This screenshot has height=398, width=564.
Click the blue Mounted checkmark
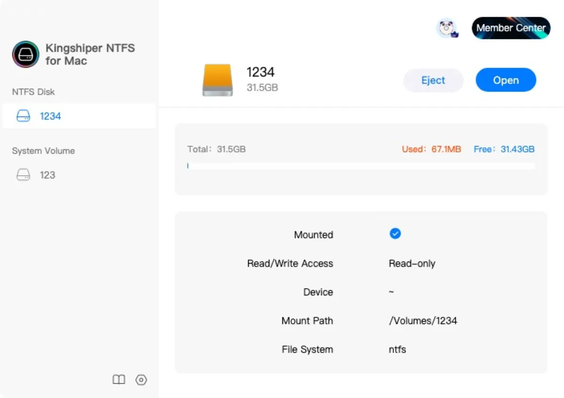(x=395, y=234)
